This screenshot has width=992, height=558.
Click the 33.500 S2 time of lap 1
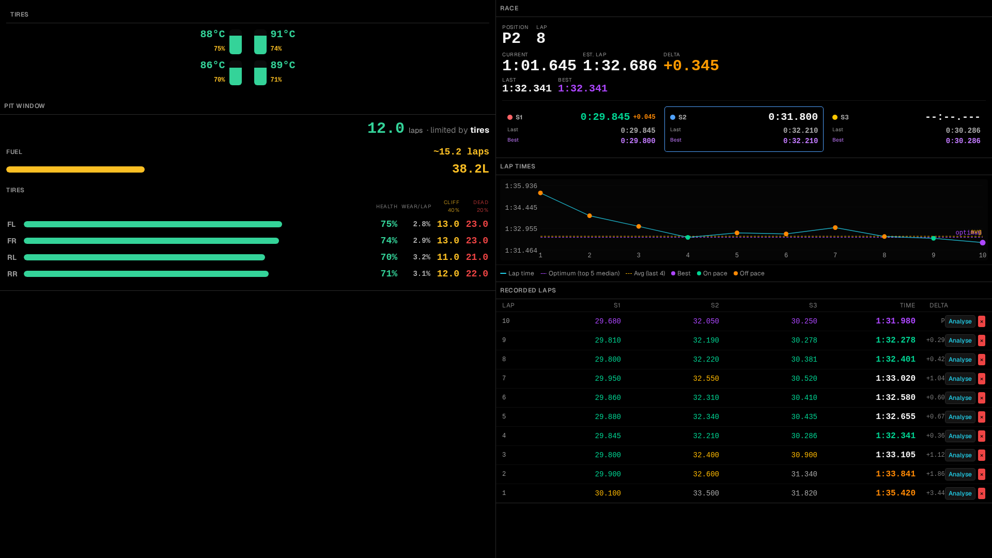[706, 493]
